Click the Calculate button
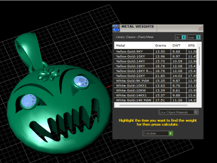The width and height of the screenshot is (217, 163). [x=158, y=133]
